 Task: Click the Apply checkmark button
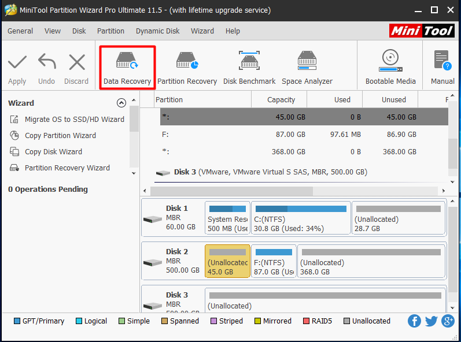(17, 69)
